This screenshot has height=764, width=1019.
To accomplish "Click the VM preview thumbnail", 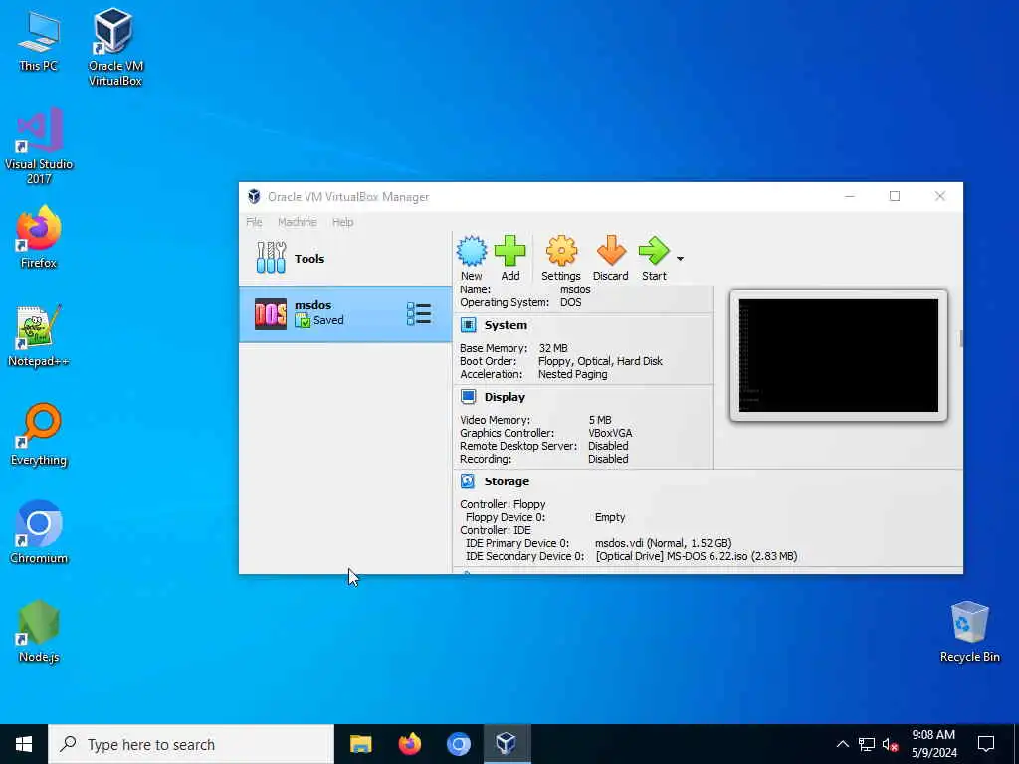I will coord(838,355).
